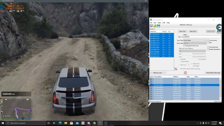Click the volume icon in the system tray

coord(209,123)
